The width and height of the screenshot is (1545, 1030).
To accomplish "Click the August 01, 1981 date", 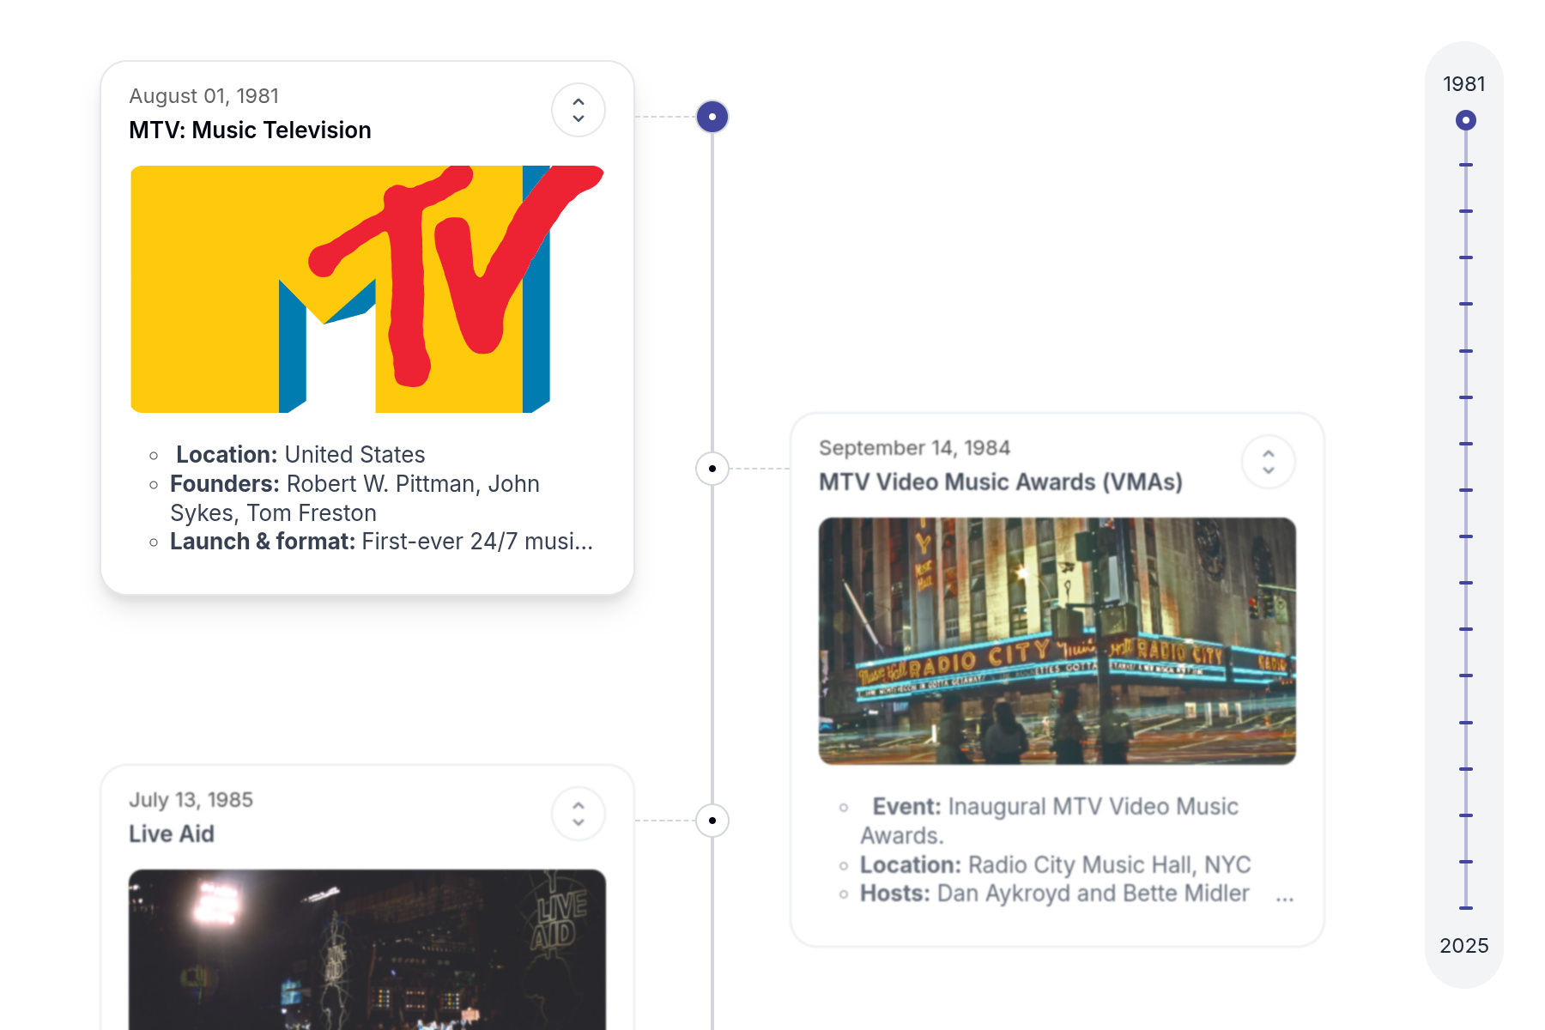I will click(204, 96).
